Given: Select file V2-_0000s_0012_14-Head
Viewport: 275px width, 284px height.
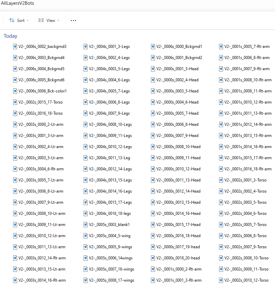Looking at the screenshot, I should tap(176, 191).
